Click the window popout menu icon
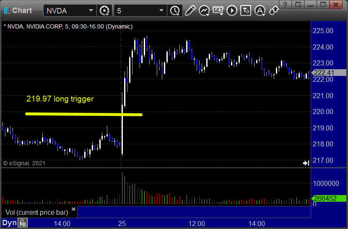348x229 pixels. tap(298, 5)
